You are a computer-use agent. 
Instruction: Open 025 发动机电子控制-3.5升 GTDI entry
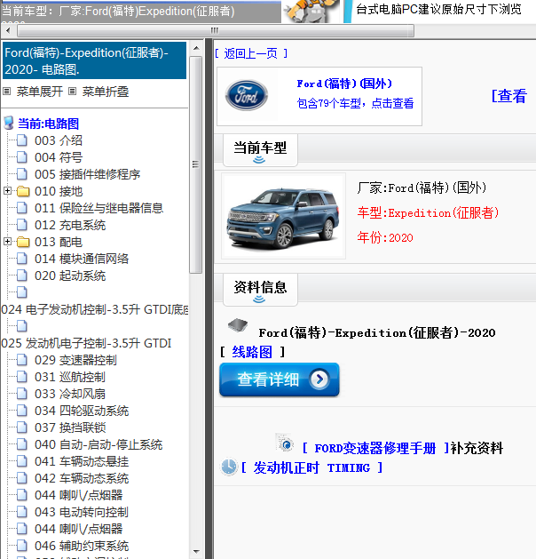[x=86, y=343]
